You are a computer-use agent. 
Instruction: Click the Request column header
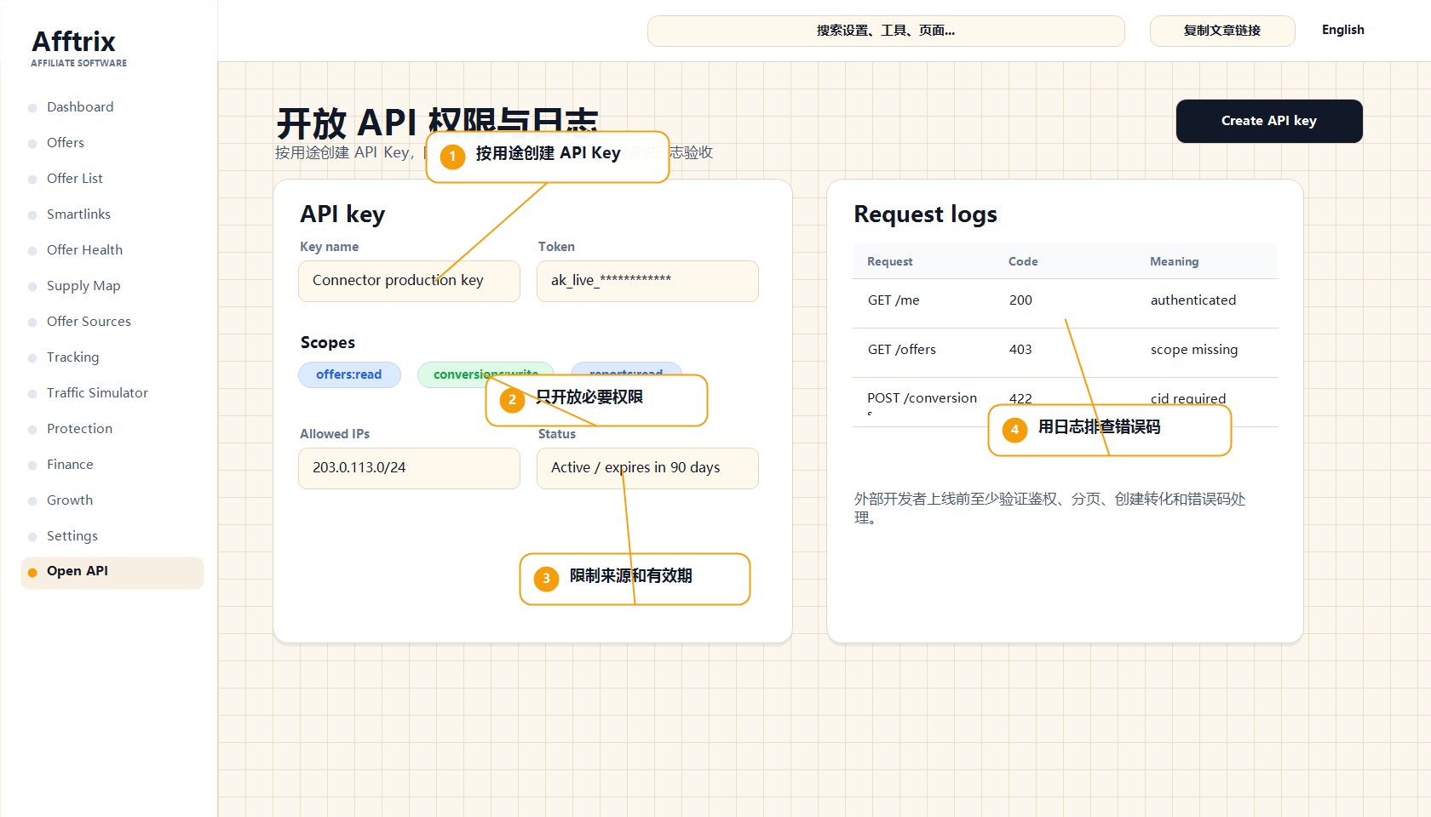889,261
